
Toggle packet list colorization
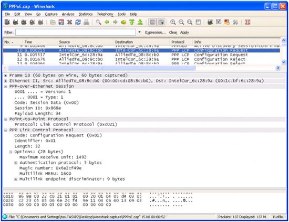point(152,22)
